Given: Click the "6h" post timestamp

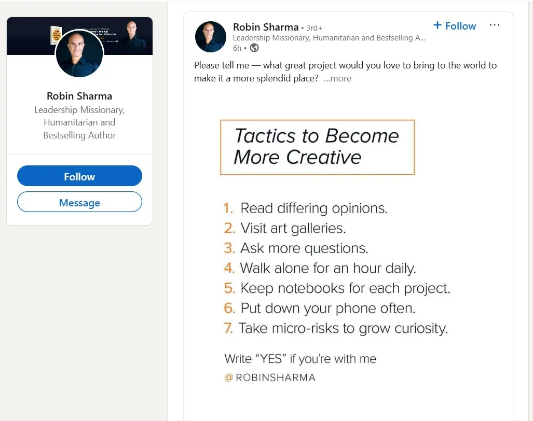Looking at the screenshot, I should click(x=237, y=48).
